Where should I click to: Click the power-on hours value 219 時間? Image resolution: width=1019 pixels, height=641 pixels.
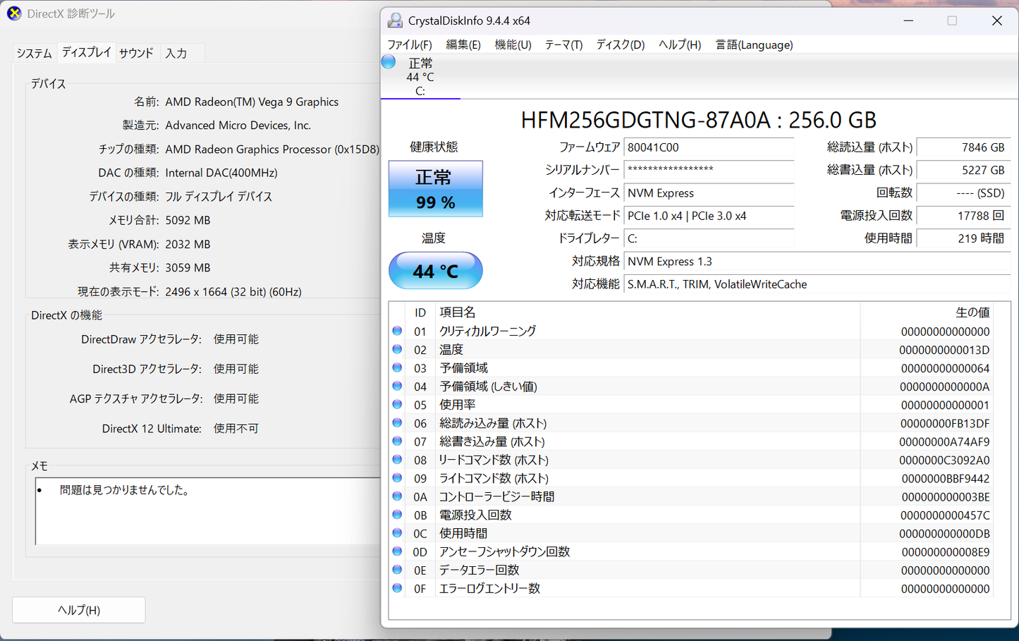coord(963,238)
